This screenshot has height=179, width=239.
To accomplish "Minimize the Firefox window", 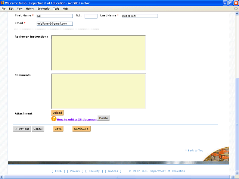I will pyautogui.click(x=225, y=3).
